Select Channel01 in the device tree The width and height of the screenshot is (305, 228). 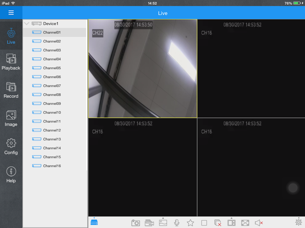click(55, 33)
